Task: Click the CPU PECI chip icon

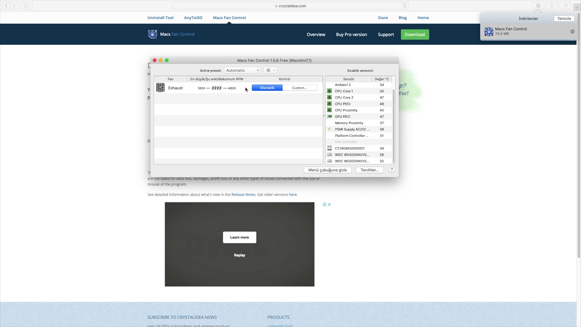Action: point(330,104)
